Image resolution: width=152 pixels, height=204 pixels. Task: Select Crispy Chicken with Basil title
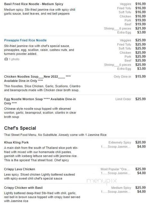tap(23, 188)
